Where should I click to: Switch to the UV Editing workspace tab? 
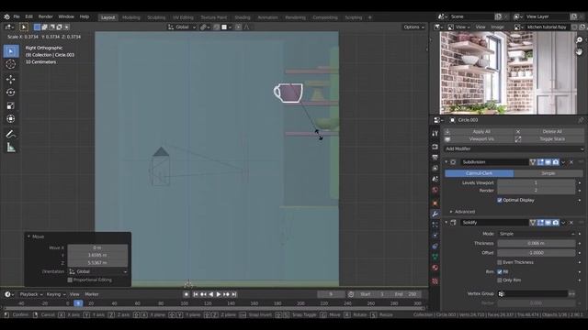point(183,17)
